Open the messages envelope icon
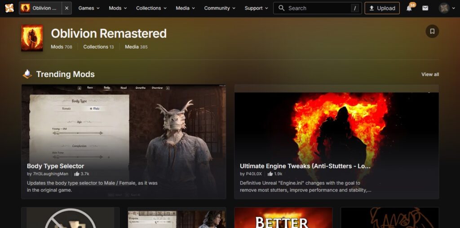 (x=425, y=8)
